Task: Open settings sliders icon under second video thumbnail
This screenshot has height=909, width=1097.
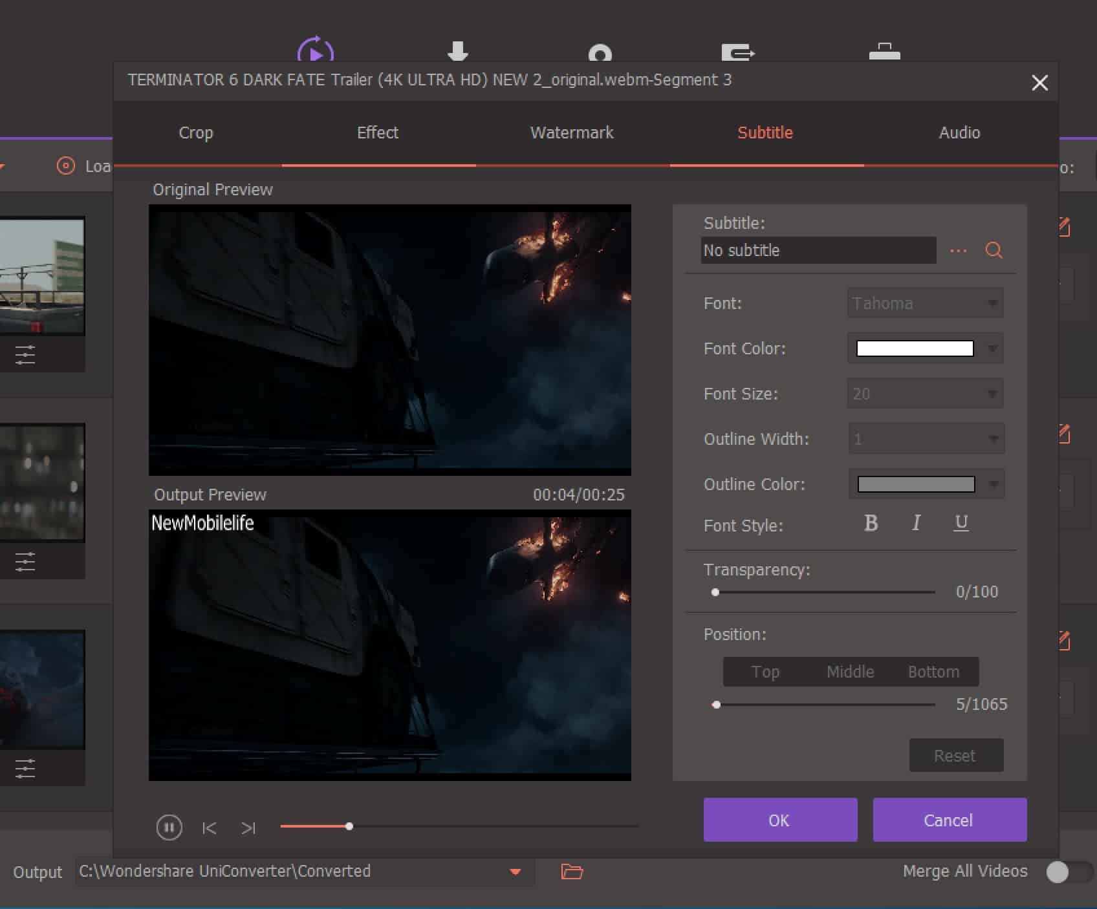Action: coord(25,562)
